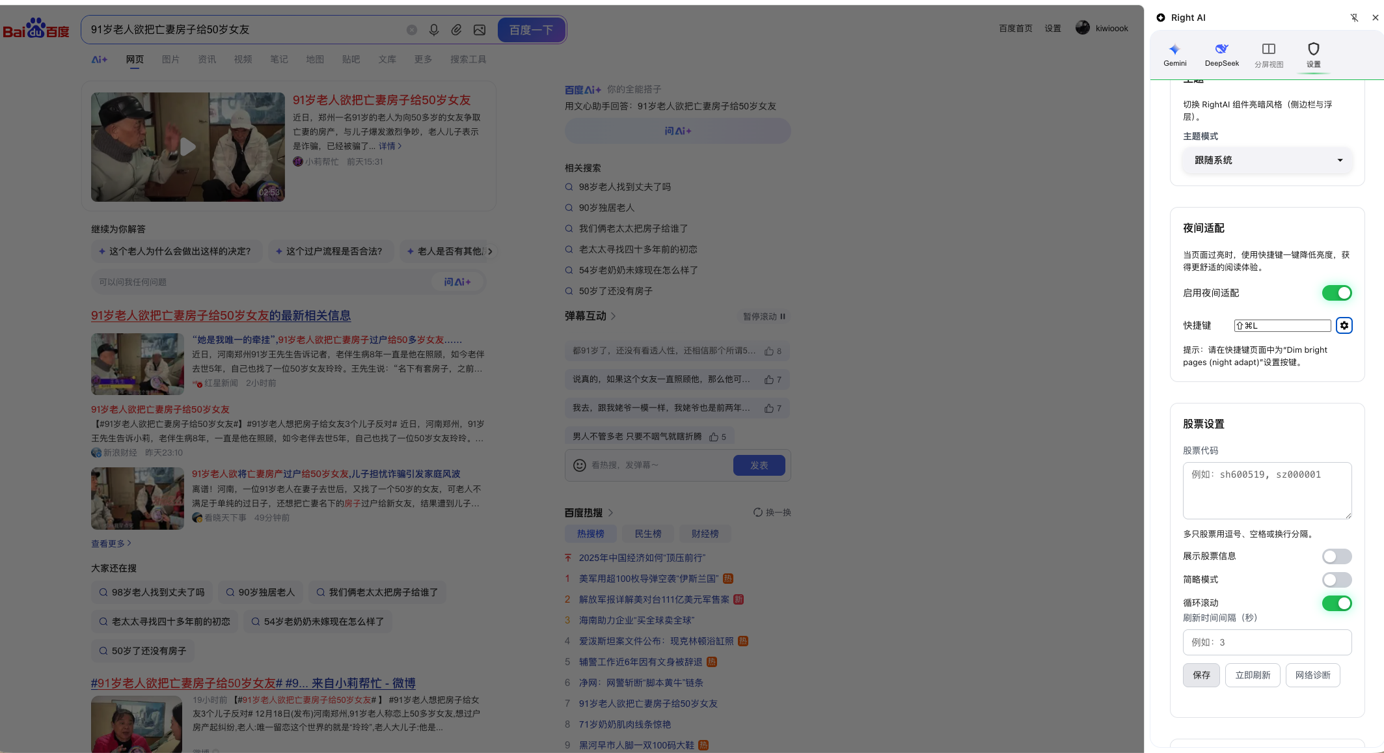Click the 股票代码 text area

[x=1267, y=491]
